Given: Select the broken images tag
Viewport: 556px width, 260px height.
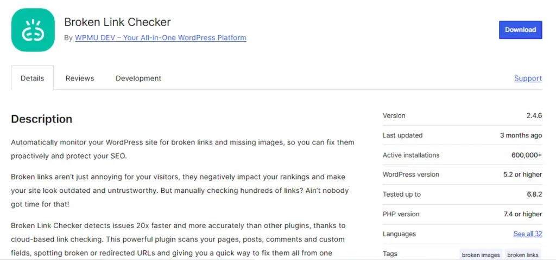Looking at the screenshot, I should [481, 255].
